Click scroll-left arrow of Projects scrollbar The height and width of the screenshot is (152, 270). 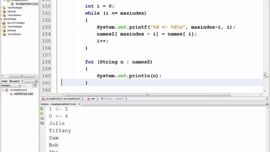(3, 76)
